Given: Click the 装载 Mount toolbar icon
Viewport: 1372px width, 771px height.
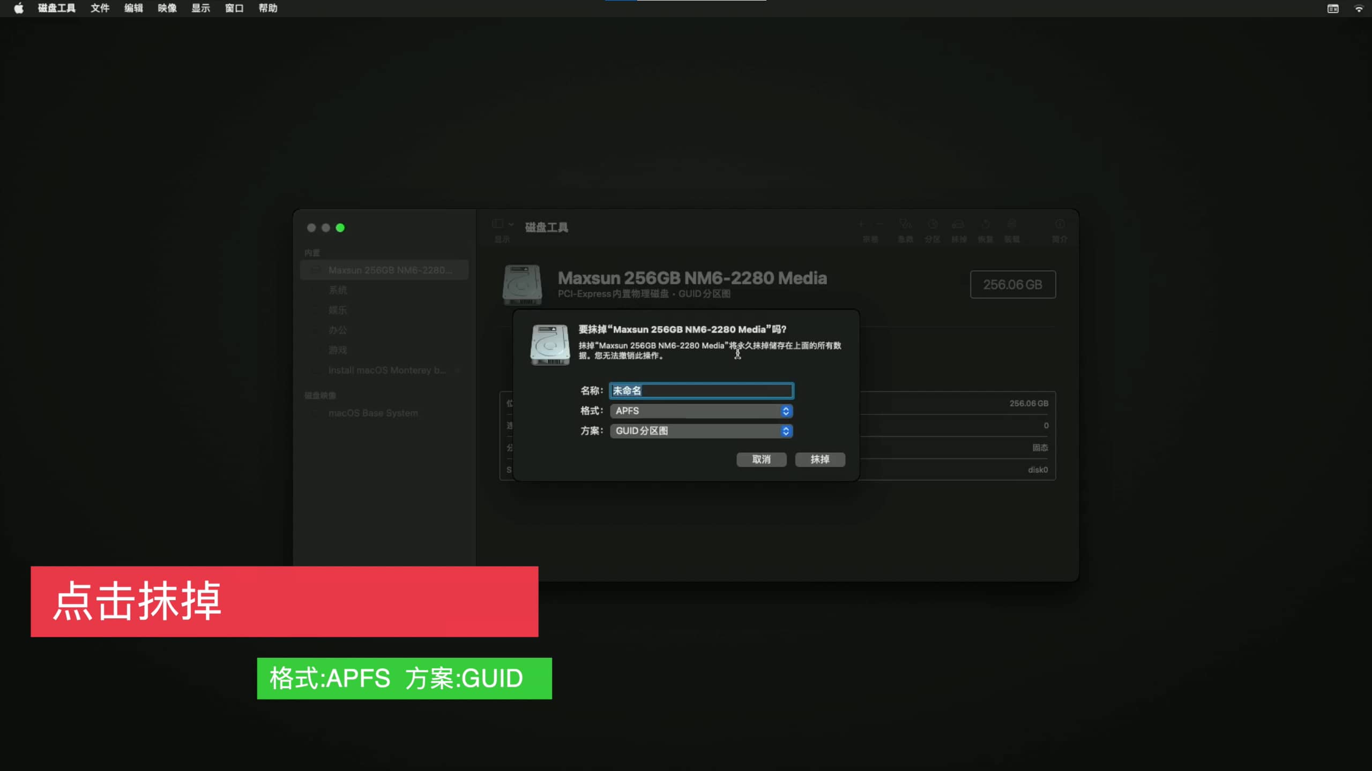Looking at the screenshot, I should pos(1011,225).
